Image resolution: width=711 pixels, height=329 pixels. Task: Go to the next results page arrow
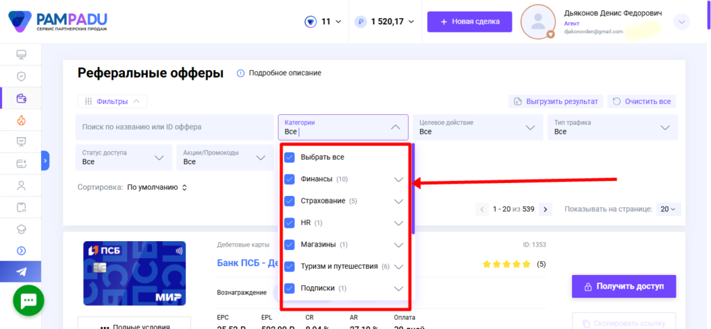tap(545, 209)
